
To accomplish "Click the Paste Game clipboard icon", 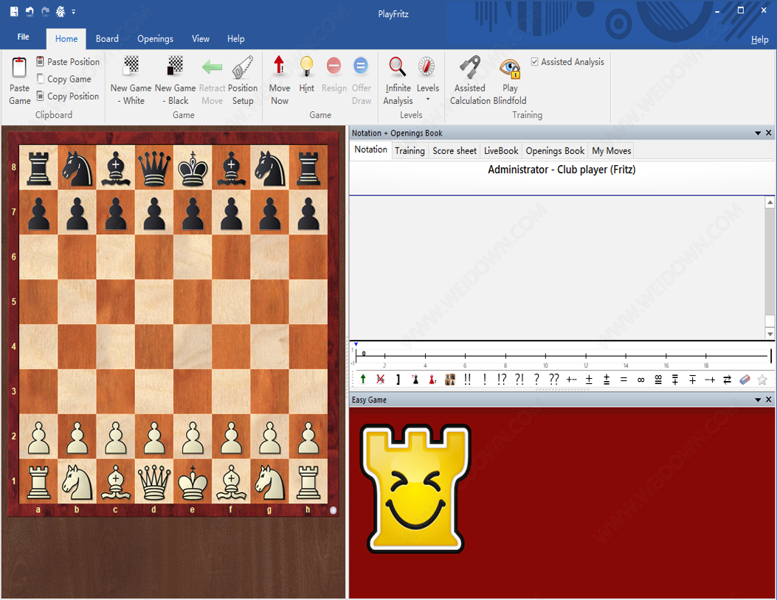I will [x=19, y=67].
